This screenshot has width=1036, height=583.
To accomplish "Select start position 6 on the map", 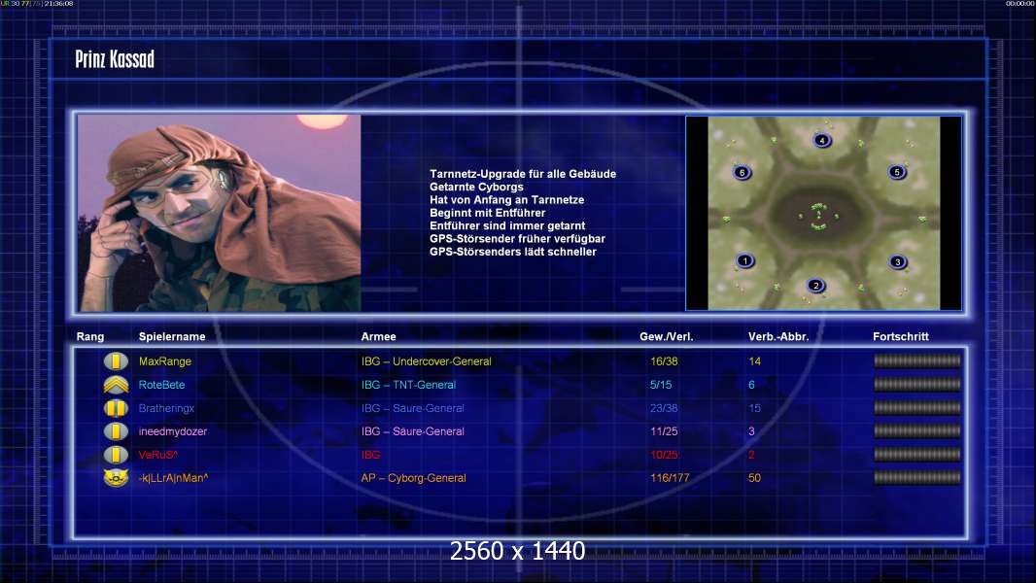I will tap(742, 173).
